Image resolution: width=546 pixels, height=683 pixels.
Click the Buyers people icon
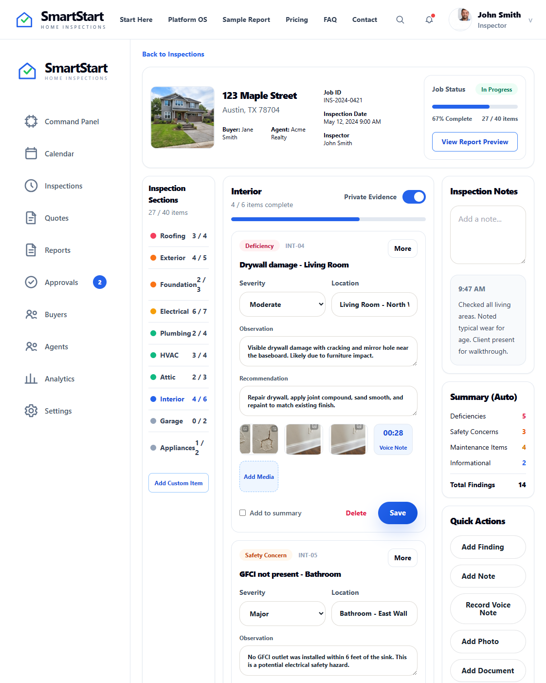[31, 314]
